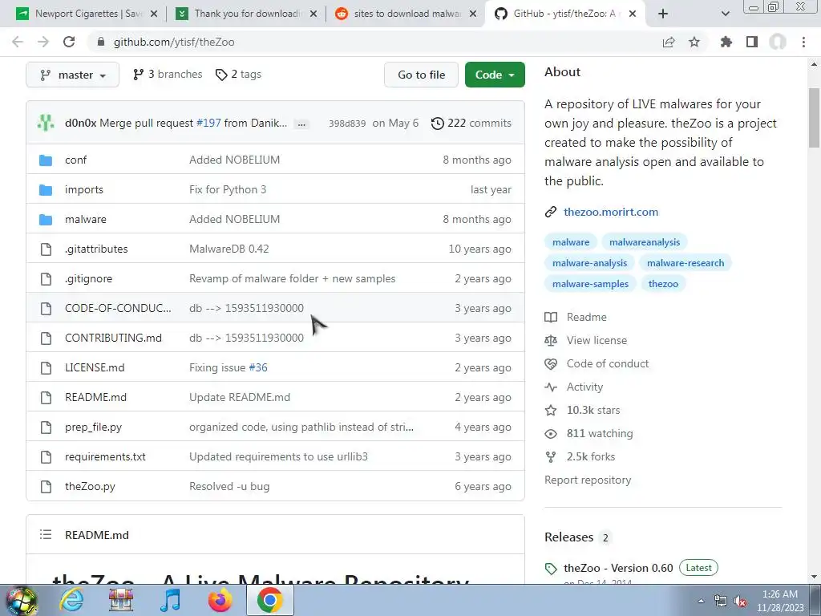The height and width of the screenshot is (616, 821).
Task: Open the .gitattributes file
Action: [96, 249]
